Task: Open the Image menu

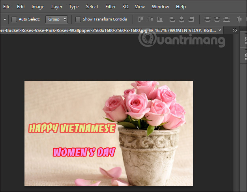Action: [x=38, y=7]
